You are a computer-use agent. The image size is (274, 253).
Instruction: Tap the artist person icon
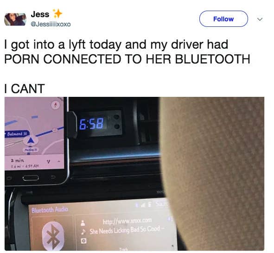tap(83, 223)
